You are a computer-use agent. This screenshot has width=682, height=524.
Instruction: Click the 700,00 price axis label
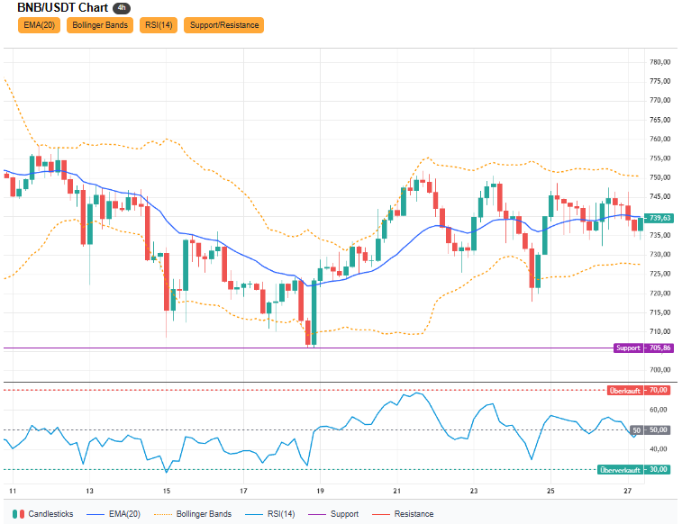(x=659, y=370)
